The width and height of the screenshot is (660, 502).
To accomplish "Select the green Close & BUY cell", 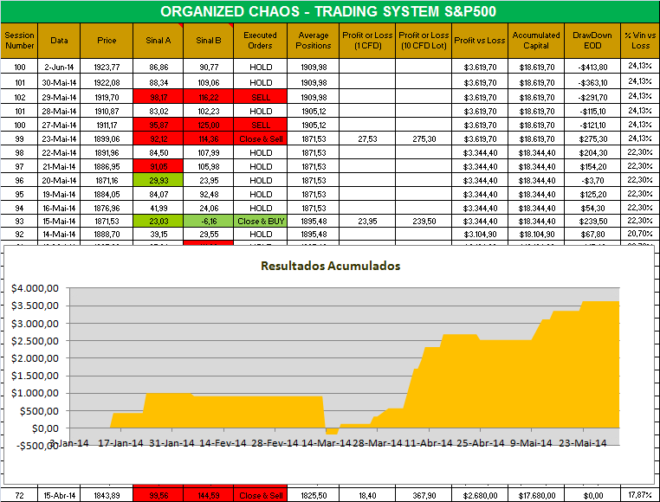I will click(260, 221).
